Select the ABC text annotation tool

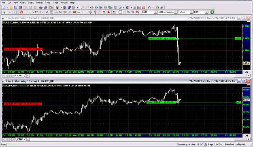[x=79, y=12]
